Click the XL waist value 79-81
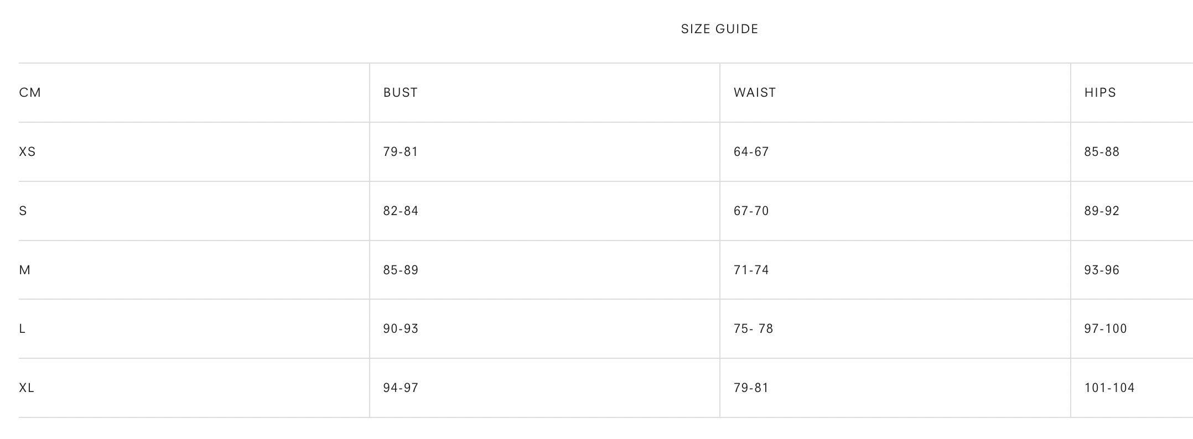Screen dimensions: 1193x439 (751, 388)
